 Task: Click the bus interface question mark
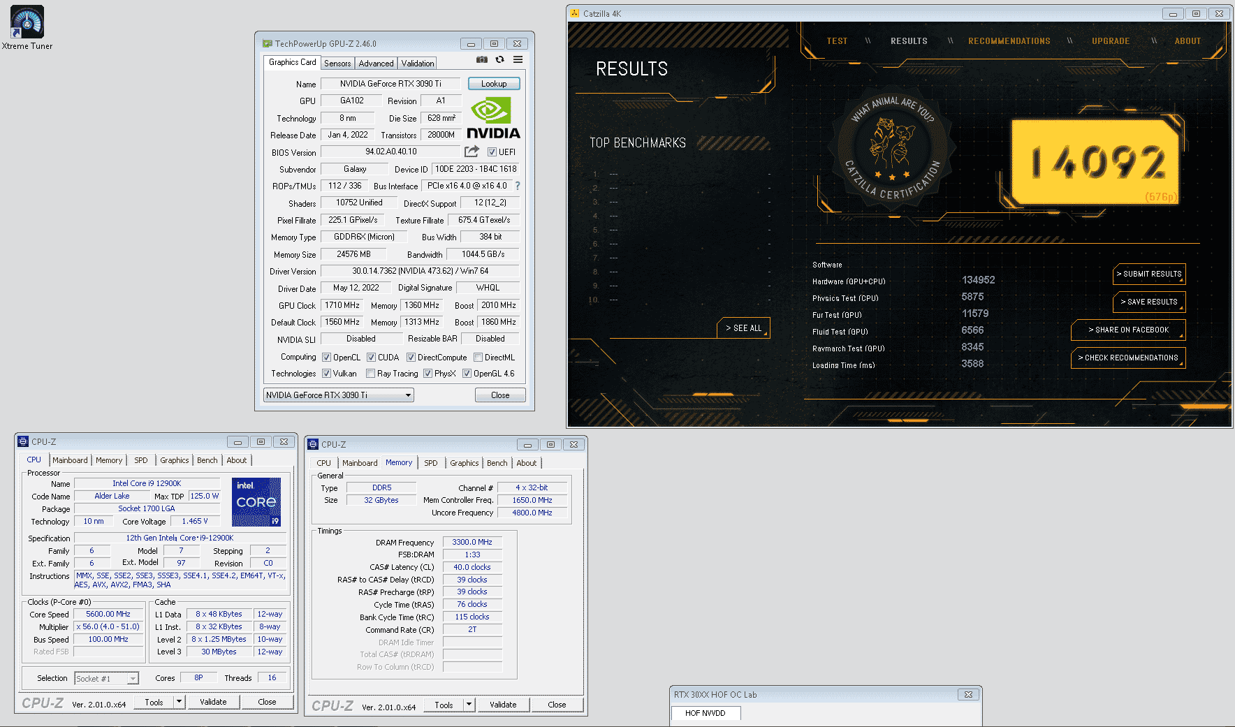pos(518,186)
